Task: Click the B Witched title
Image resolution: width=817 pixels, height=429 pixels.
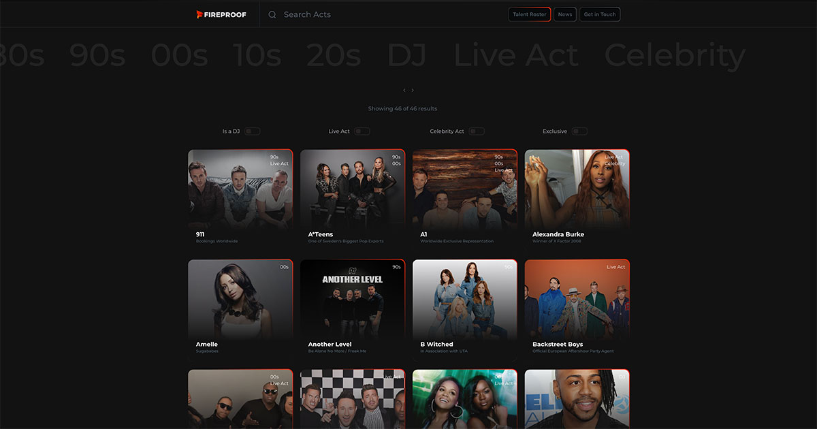Action: click(x=436, y=345)
